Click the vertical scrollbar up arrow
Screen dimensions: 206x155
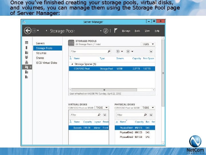click(163, 38)
